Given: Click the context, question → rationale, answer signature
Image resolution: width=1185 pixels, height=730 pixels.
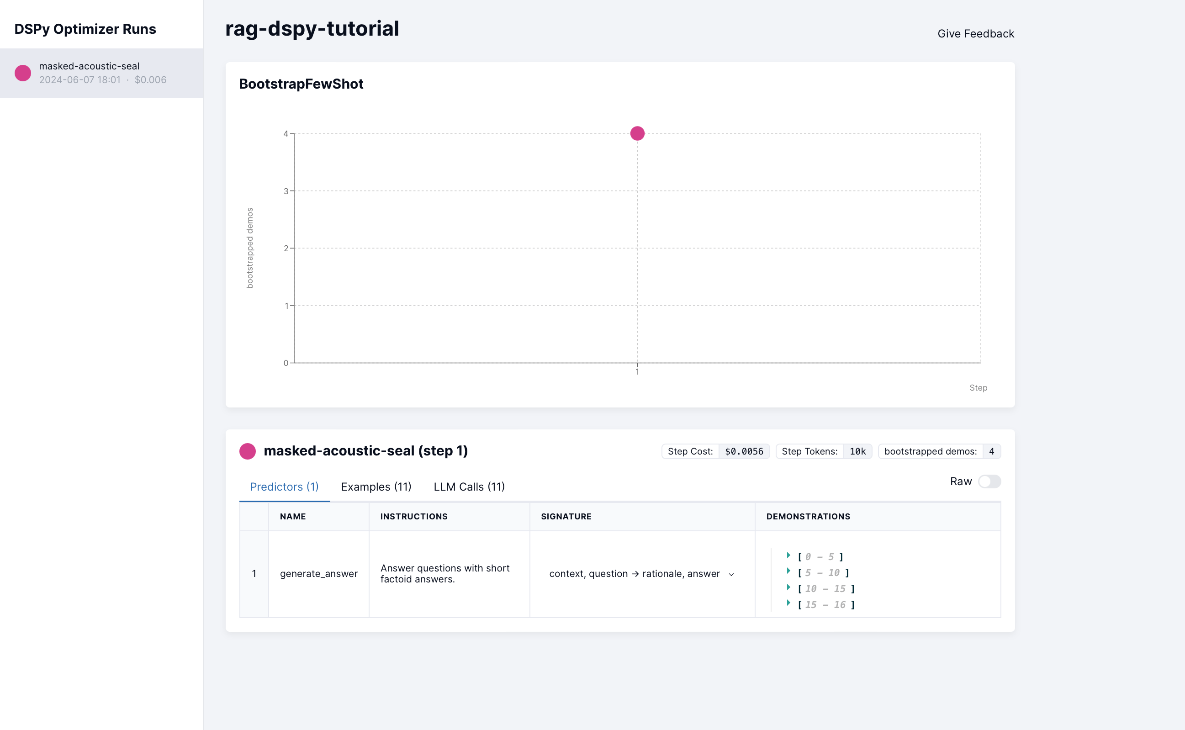Looking at the screenshot, I should tap(634, 574).
